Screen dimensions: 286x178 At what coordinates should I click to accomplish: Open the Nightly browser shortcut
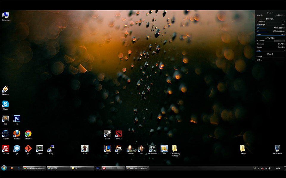[x=5, y=134]
